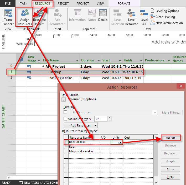Open the Units dropdown for Backup disk

point(120,142)
